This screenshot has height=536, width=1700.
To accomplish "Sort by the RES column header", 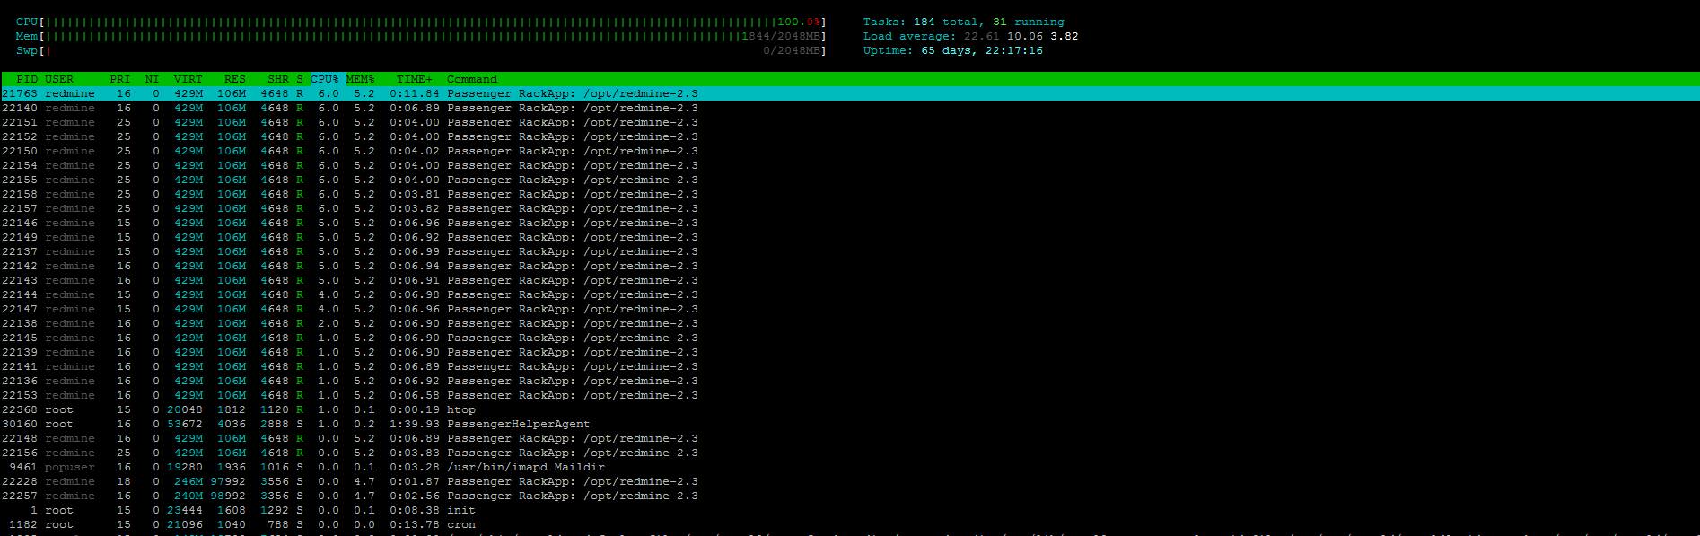I will (x=235, y=79).
